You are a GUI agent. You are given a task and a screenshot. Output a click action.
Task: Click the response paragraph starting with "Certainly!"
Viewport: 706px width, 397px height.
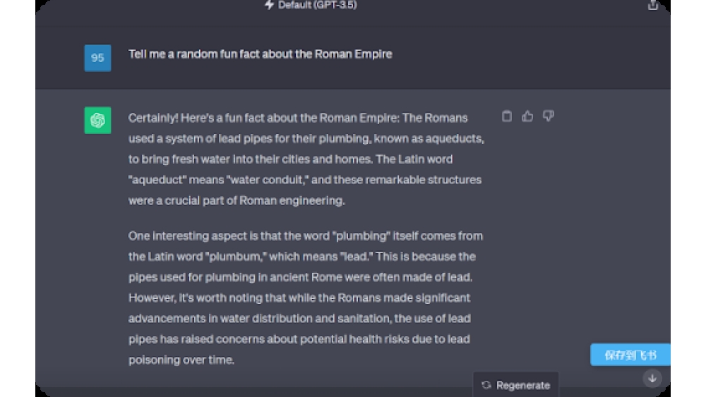pyautogui.click(x=307, y=159)
